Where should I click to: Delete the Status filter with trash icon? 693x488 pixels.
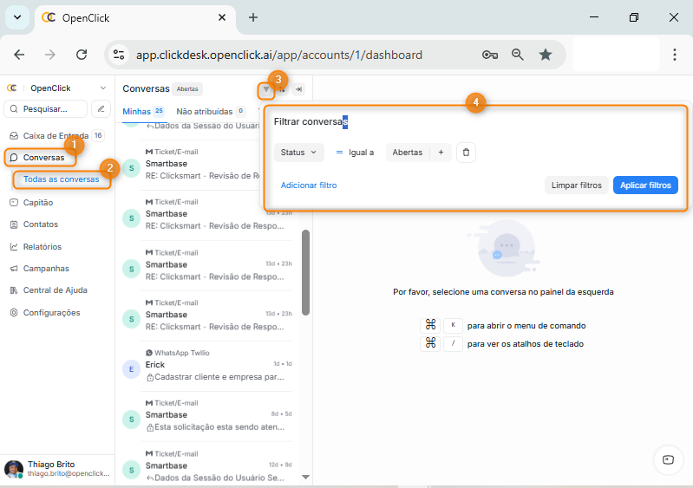[466, 153]
